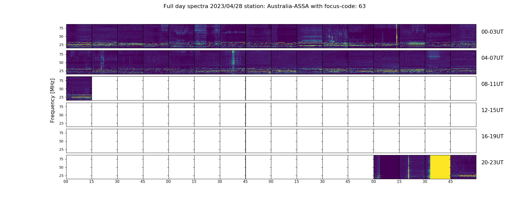Click the 50 tick label of the 12-15UT row
This screenshot has width=529, height=201.
coord(61,115)
